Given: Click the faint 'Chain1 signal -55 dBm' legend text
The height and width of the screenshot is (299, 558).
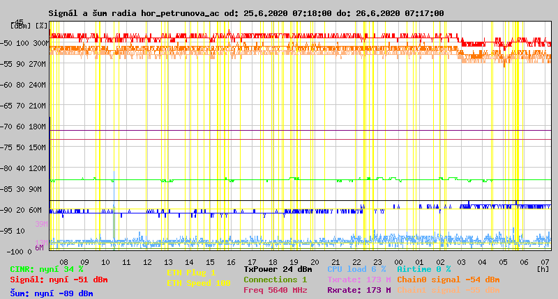Looking at the screenshot, I should pos(448,290).
